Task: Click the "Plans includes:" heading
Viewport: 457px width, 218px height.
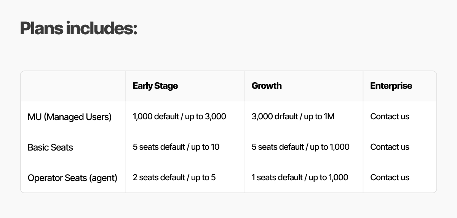Action: [x=78, y=28]
